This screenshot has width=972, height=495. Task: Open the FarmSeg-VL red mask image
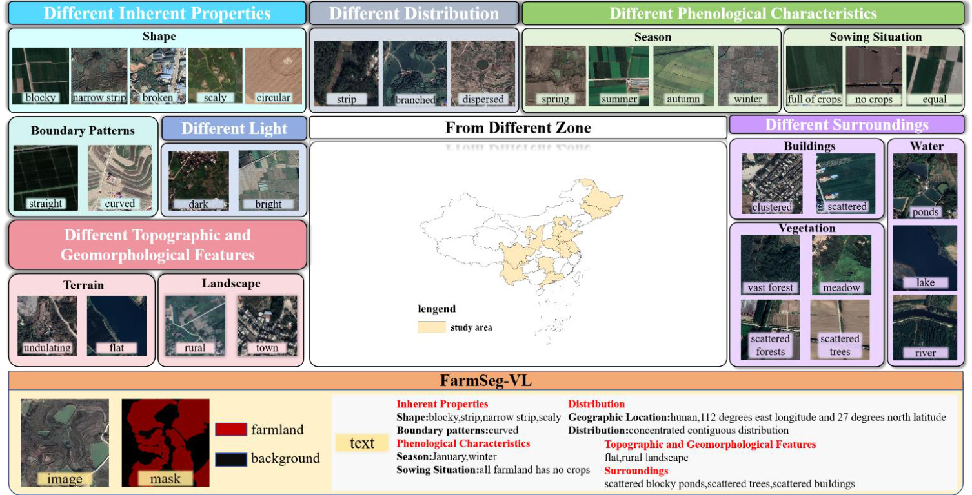pos(165,442)
